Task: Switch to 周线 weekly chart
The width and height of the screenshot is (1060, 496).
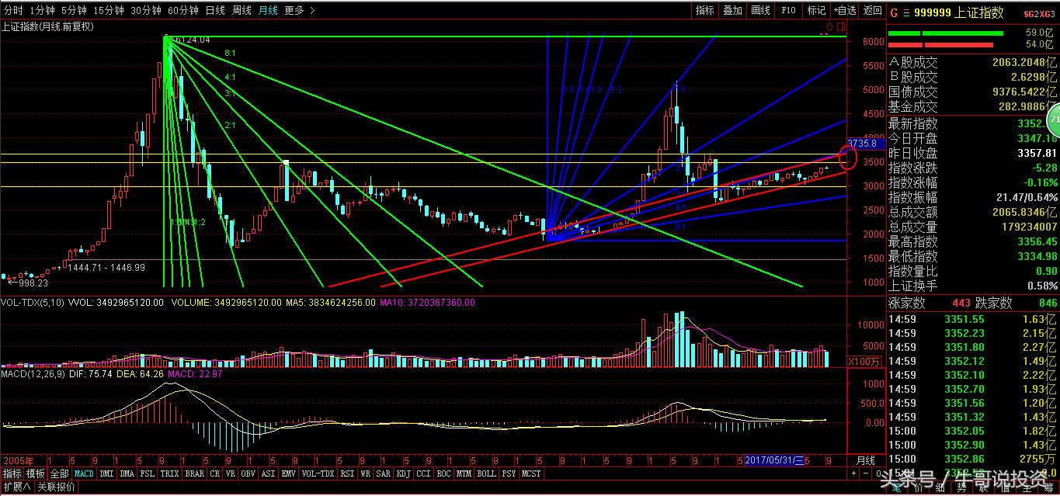Action: pyautogui.click(x=242, y=10)
